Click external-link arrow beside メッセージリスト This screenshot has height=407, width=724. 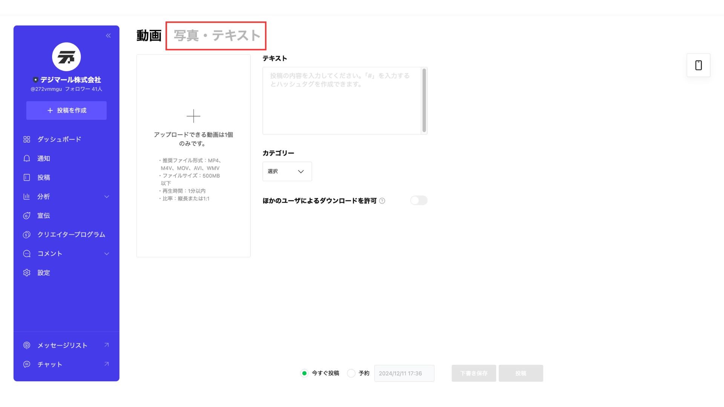click(107, 345)
